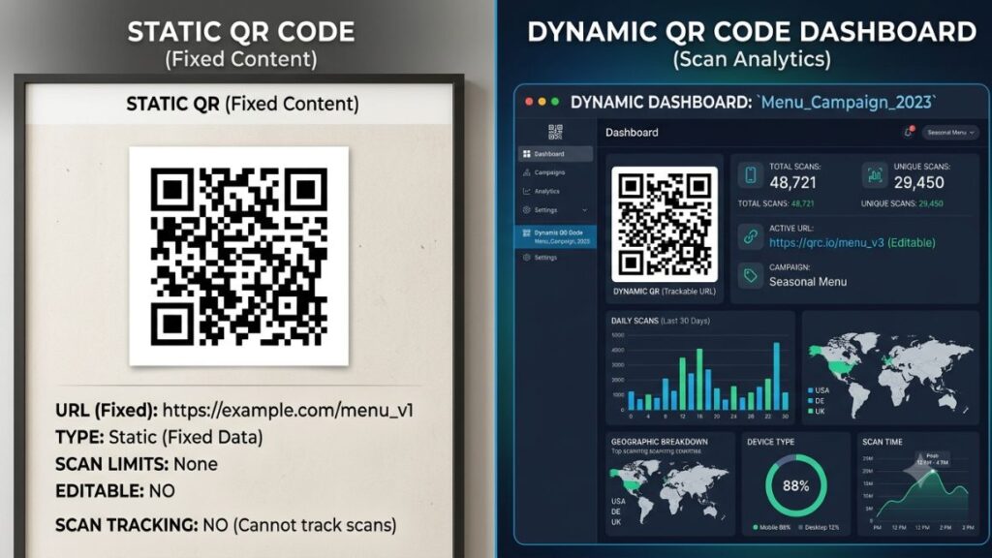Click the chain link icon by Active URL

[x=751, y=237]
